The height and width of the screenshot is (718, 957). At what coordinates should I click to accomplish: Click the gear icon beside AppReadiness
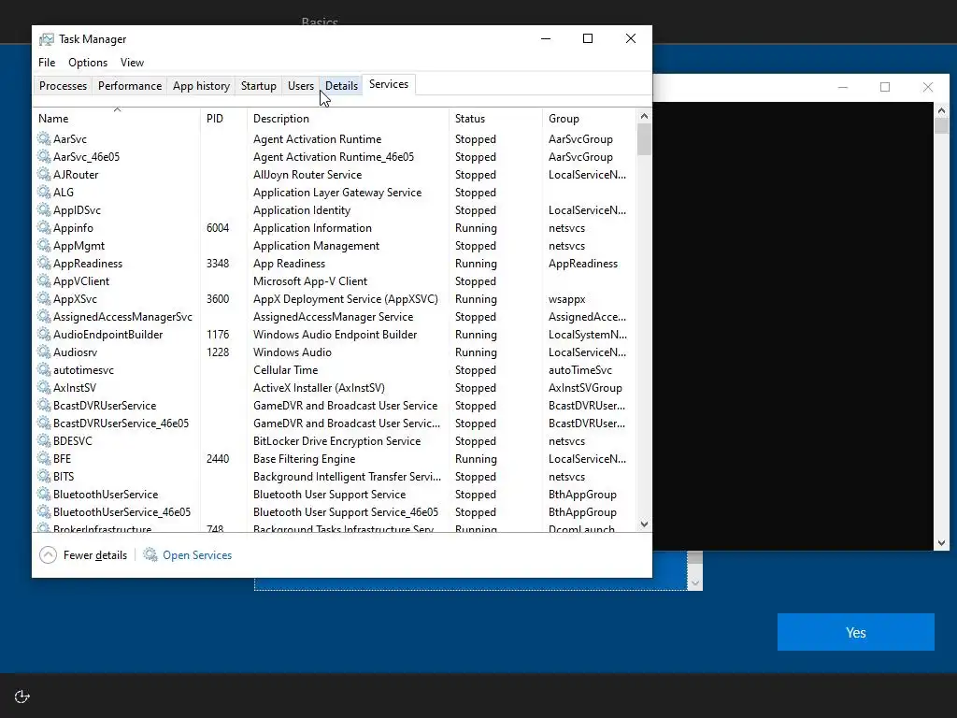(x=44, y=263)
